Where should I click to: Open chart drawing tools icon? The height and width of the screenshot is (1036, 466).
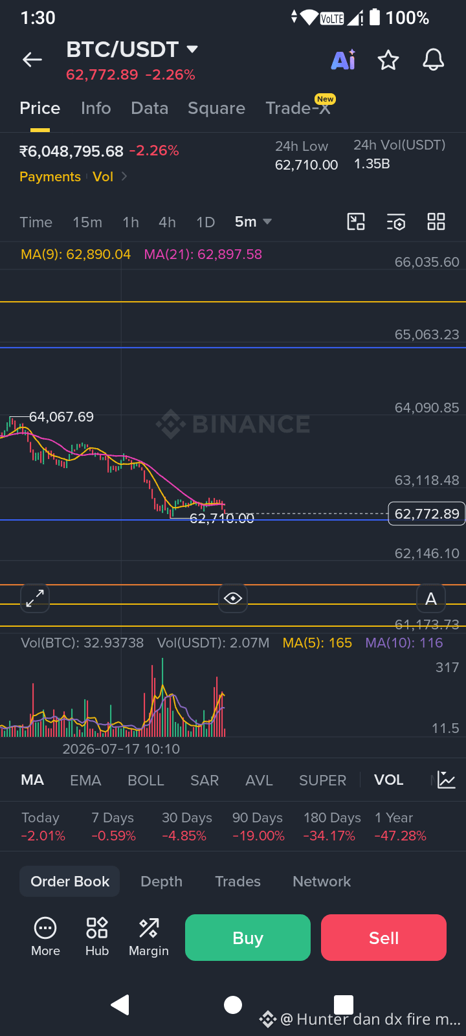pyautogui.click(x=356, y=222)
